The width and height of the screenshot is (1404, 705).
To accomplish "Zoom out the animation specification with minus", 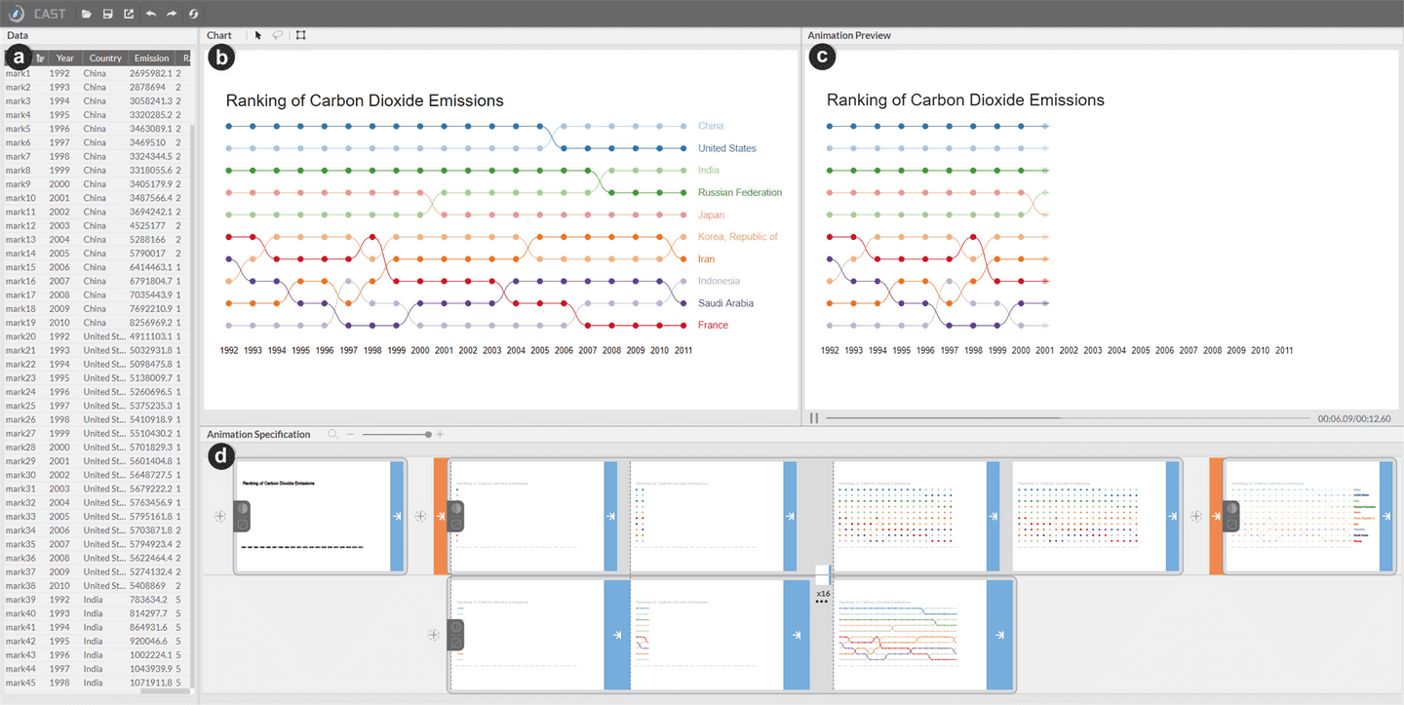I will tap(351, 434).
